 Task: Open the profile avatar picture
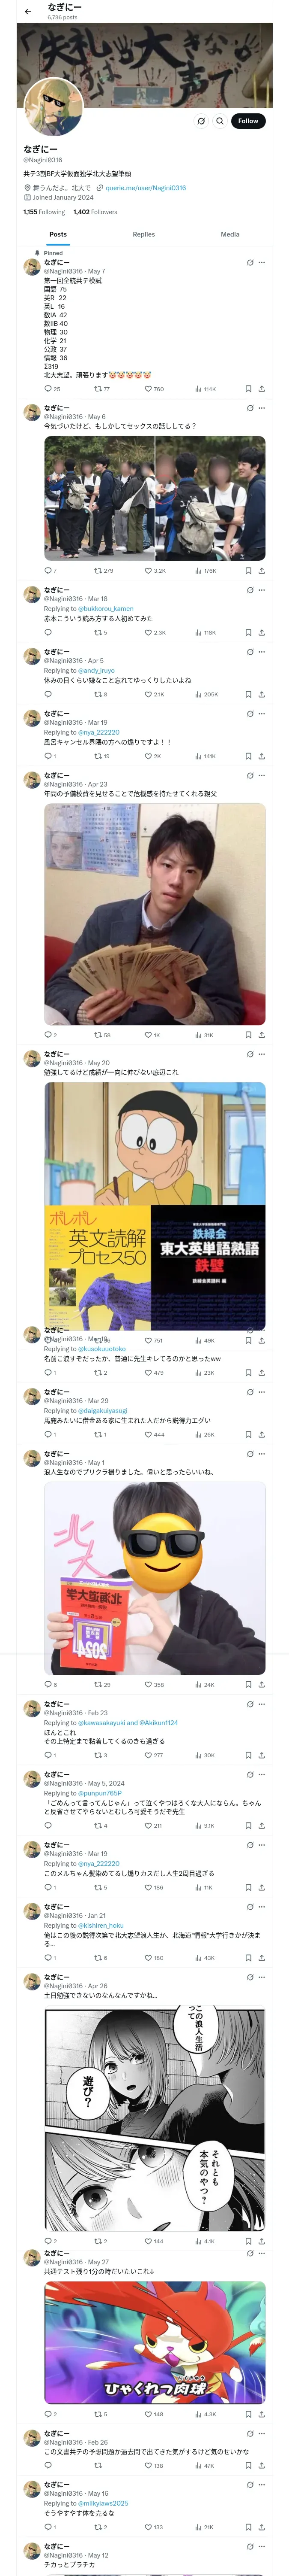pos(53,106)
